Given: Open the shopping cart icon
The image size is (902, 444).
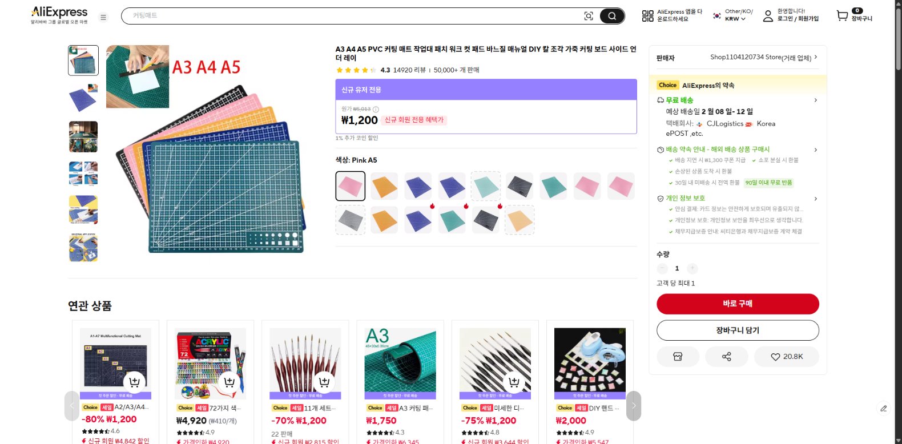Looking at the screenshot, I should click(842, 16).
